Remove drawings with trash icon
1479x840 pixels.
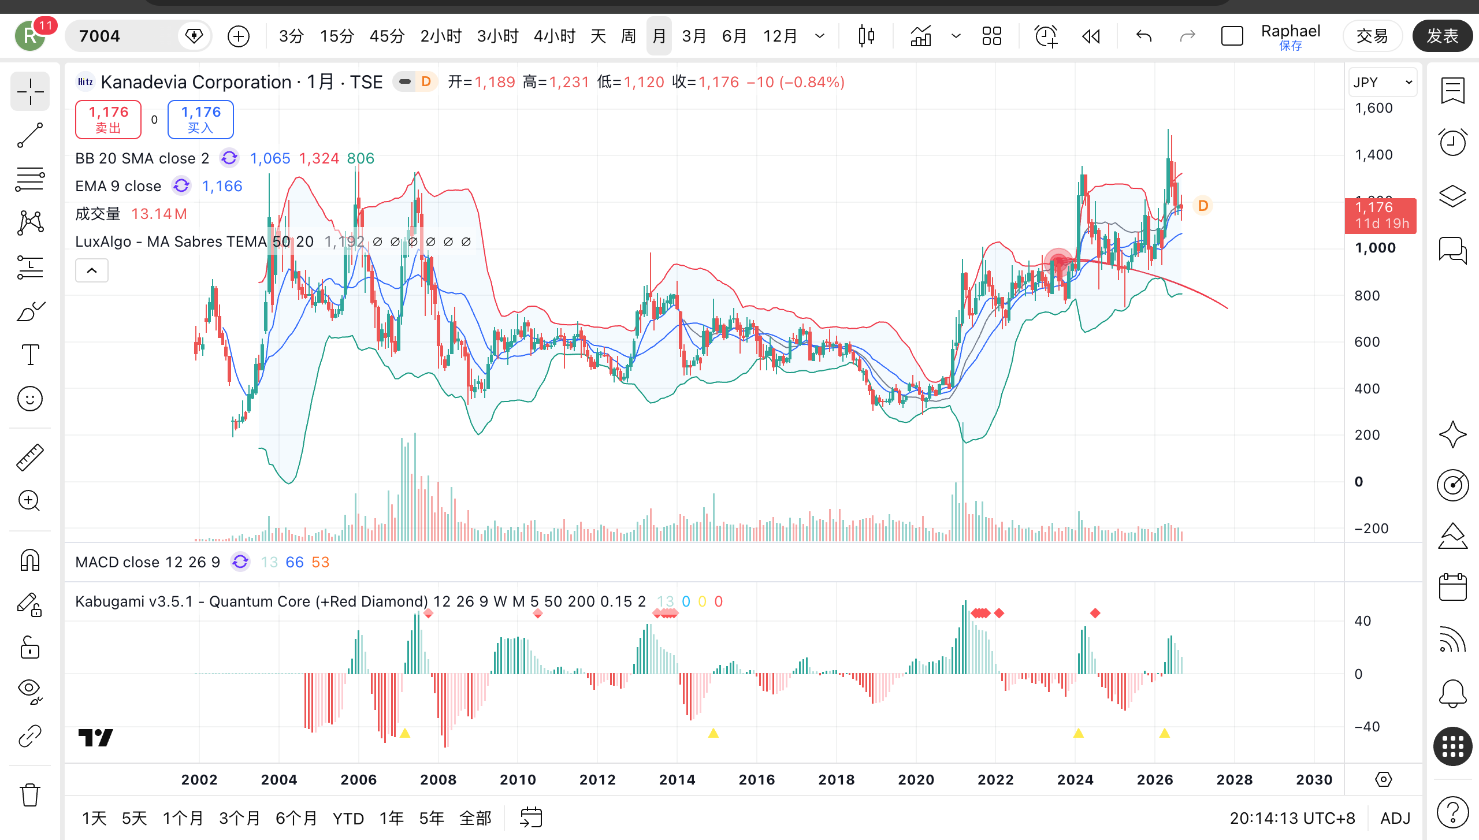(x=30, y=795)
